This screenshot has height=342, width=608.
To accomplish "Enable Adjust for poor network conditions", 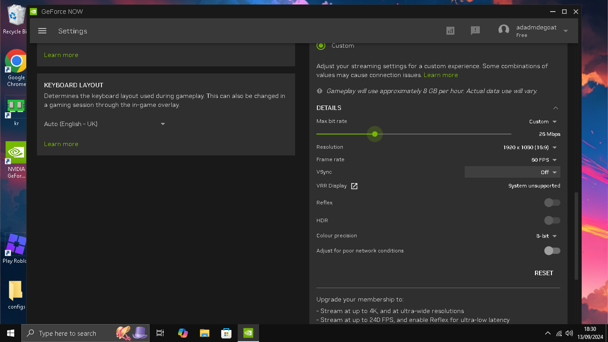I will (x=552, y=251).
